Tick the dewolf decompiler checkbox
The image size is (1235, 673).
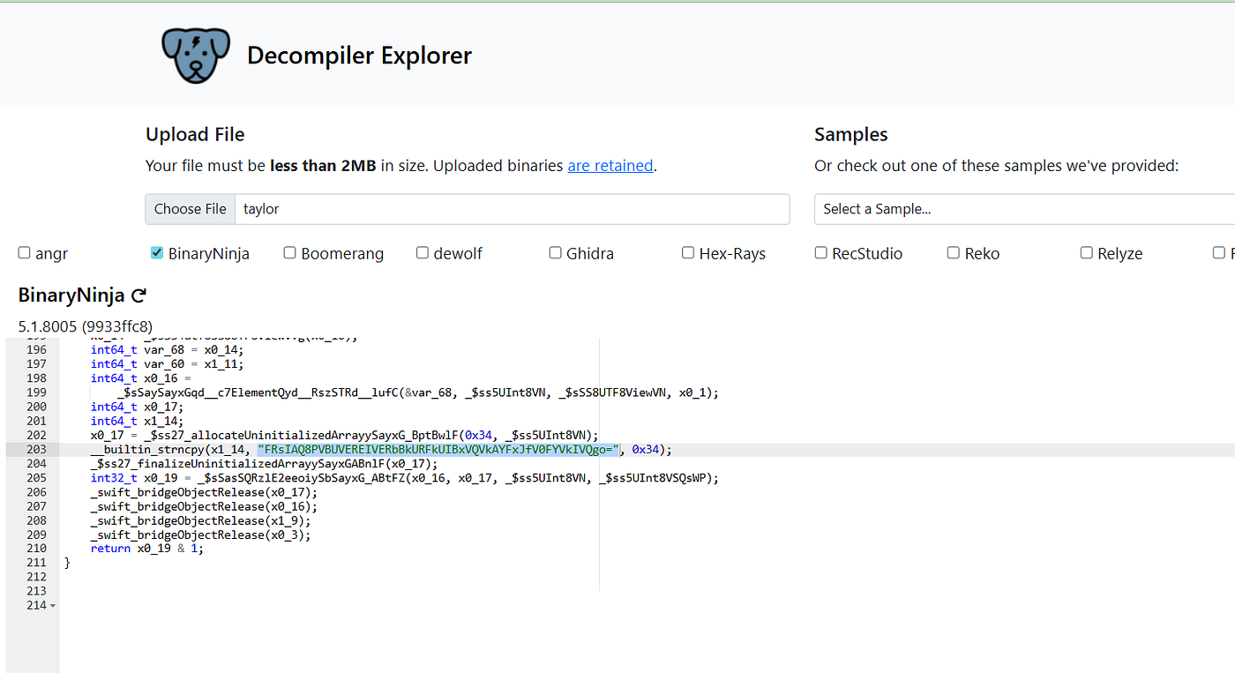click(x=423, y=253)
